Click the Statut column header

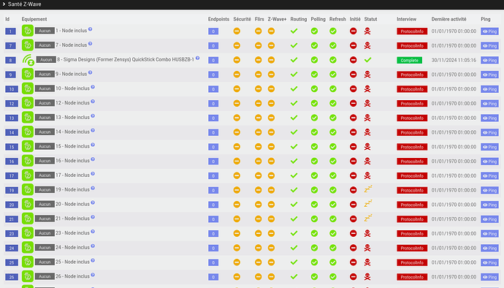(x=370, y=19)
